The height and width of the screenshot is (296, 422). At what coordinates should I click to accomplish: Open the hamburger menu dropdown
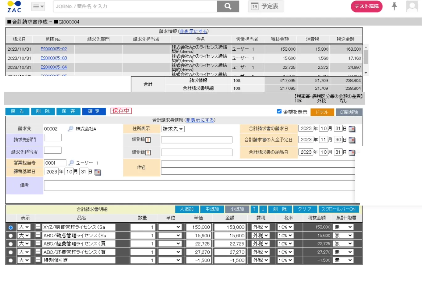coord(38,6)
